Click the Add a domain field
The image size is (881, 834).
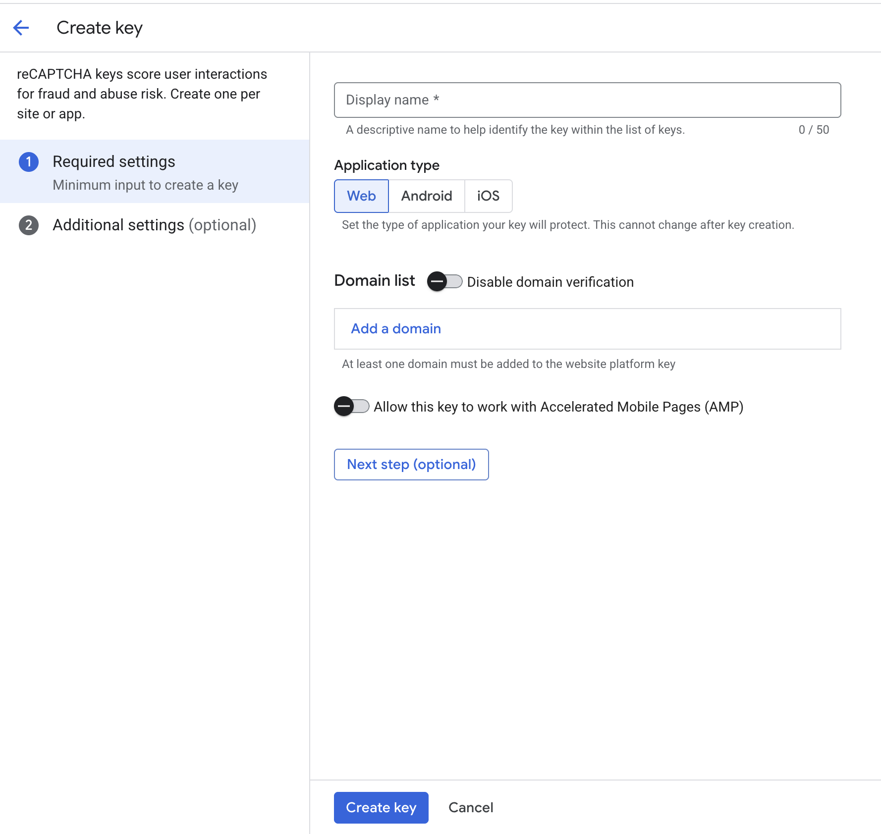(x=587, y=329)
